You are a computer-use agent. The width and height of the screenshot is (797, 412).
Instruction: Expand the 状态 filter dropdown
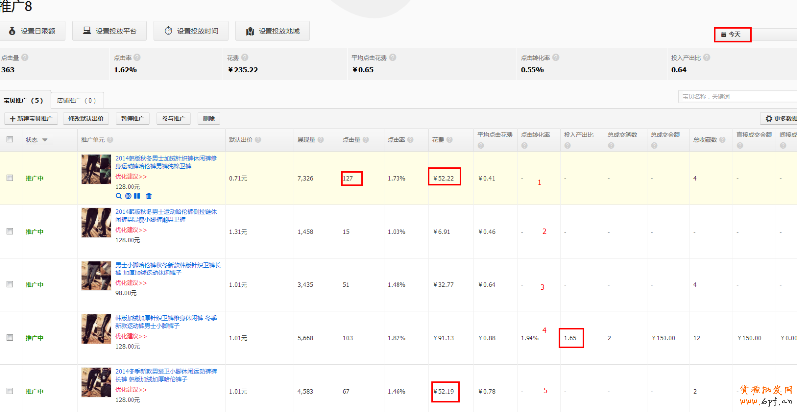point(45,140)
